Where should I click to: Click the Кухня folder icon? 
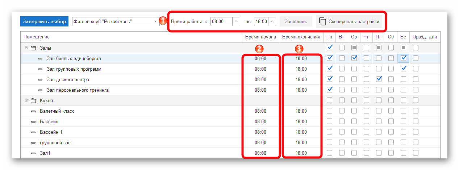(33, 100)
